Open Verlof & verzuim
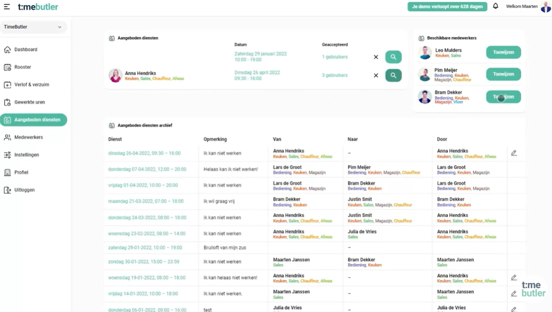The image size is (552, 312). coord(30,84)
